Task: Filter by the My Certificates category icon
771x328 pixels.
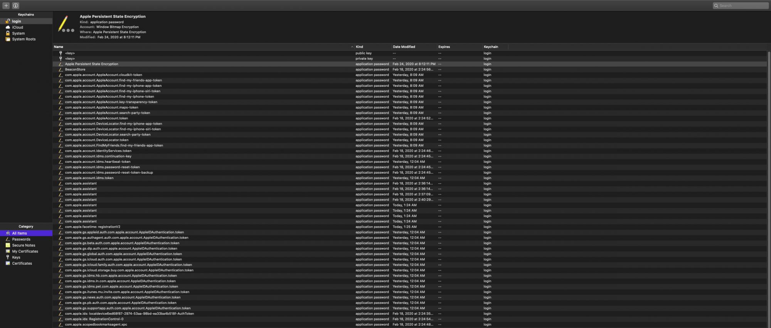Action: pos(8,251)
